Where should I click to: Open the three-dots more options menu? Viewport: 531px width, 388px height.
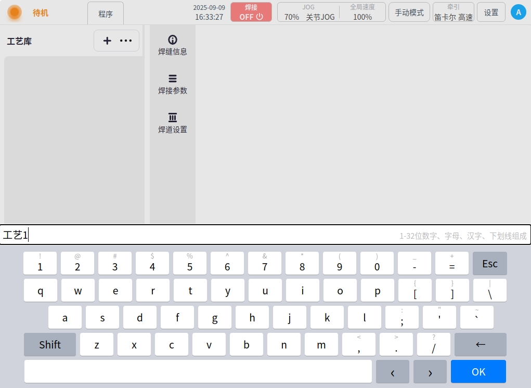(x=126, y=41)
